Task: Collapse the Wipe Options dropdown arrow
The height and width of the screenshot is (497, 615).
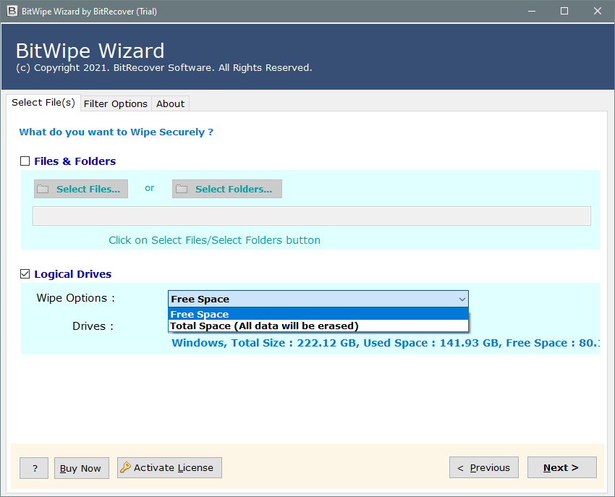Action: (462, 300)
